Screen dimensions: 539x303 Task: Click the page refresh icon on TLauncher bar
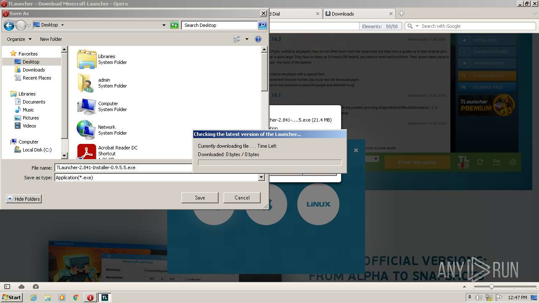coord(480,162)
